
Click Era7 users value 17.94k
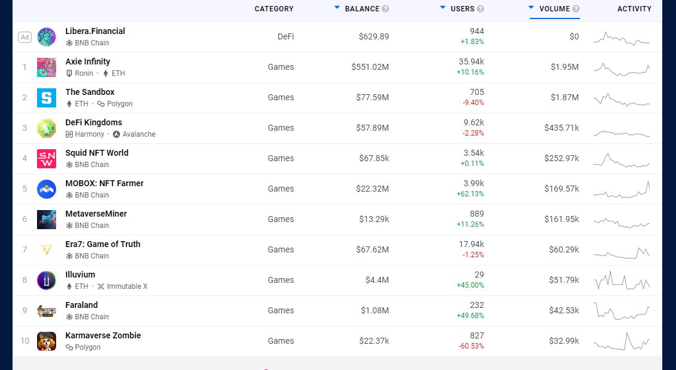tap(471, 245)
